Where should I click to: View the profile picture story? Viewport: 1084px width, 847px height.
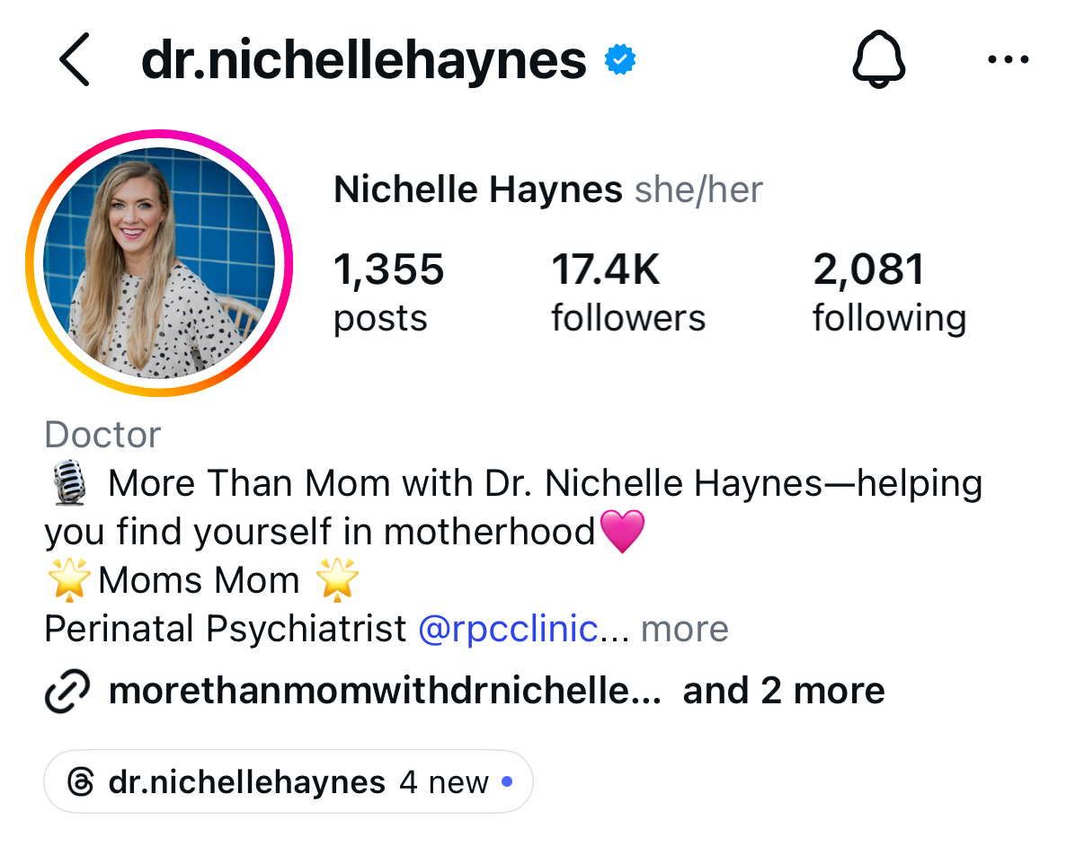pyautogui.click(x=159, y=262)
